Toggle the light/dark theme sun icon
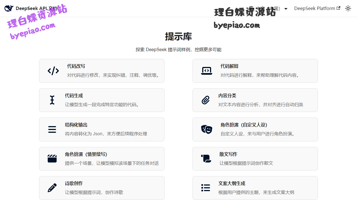The height and width of the screenshot is (200, 357). tap(348, 8)
